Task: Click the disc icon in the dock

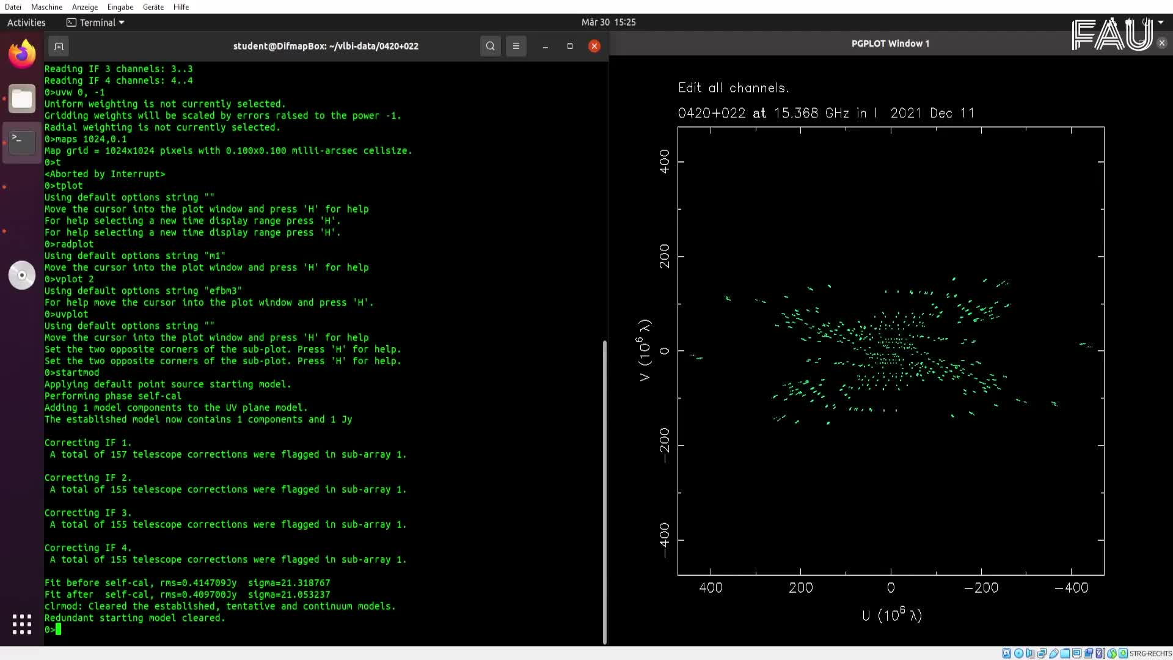Action: pos(22,275)
